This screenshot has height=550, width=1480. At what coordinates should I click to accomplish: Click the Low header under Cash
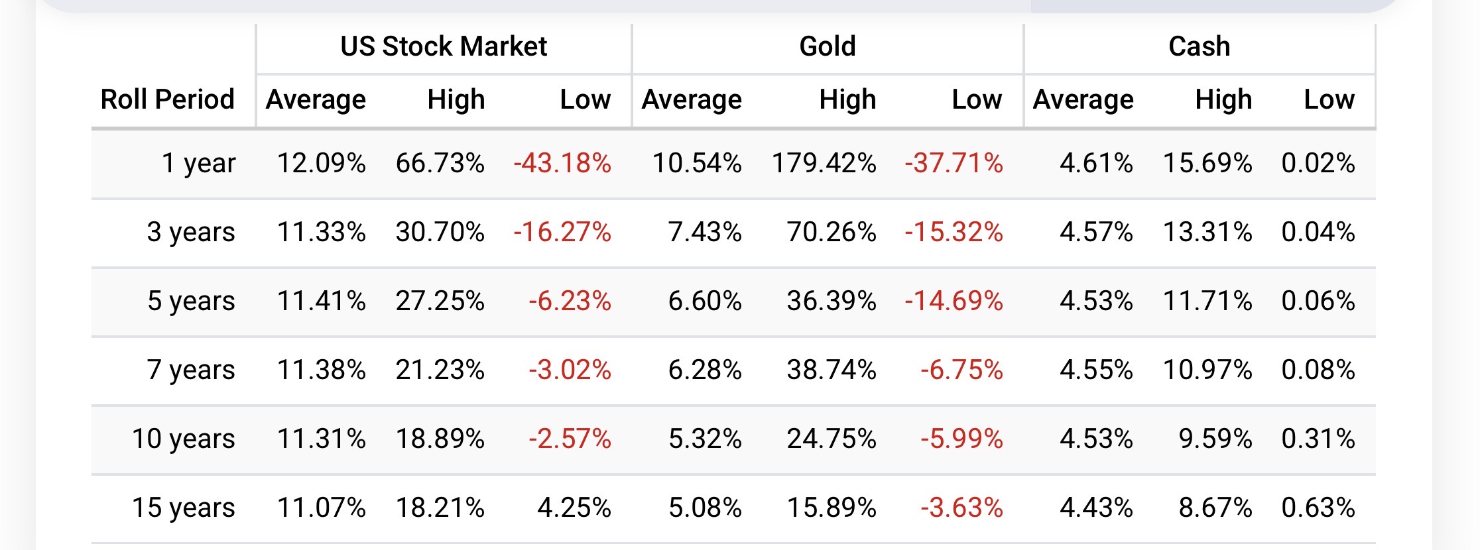1329,99
